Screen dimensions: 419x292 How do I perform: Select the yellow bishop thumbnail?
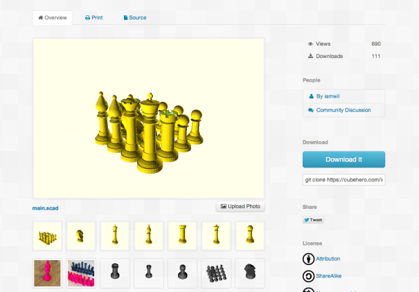click(x=149, y=236)
